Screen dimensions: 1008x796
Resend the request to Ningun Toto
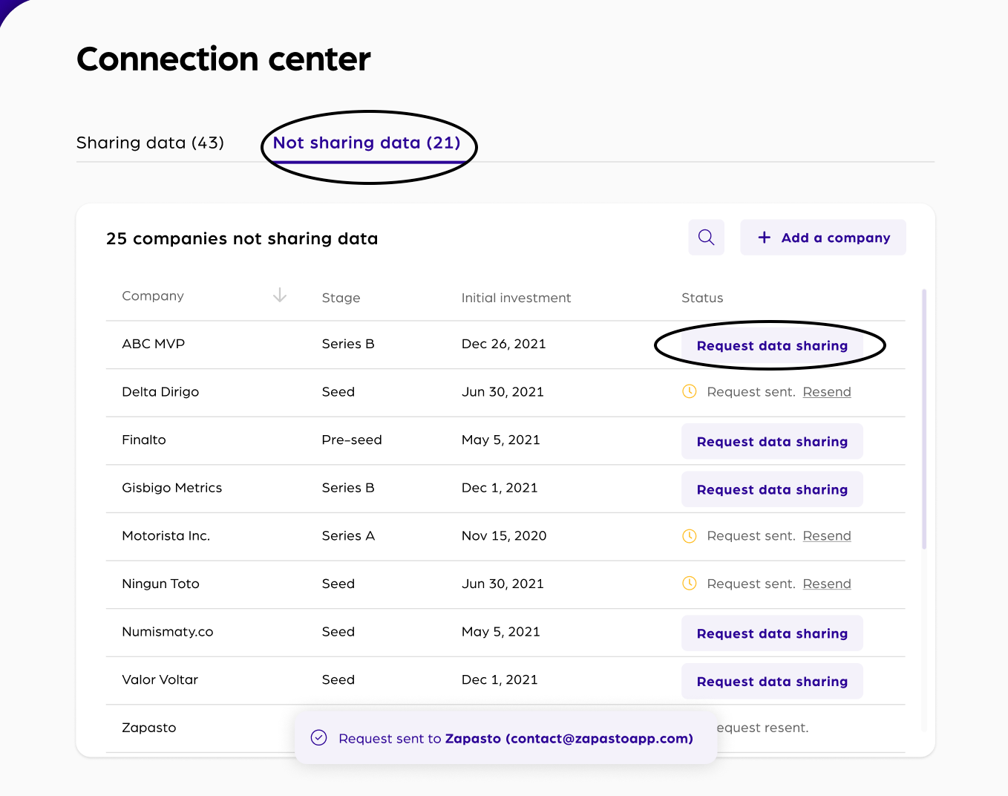pyautogui.click(x=827, y=584)
